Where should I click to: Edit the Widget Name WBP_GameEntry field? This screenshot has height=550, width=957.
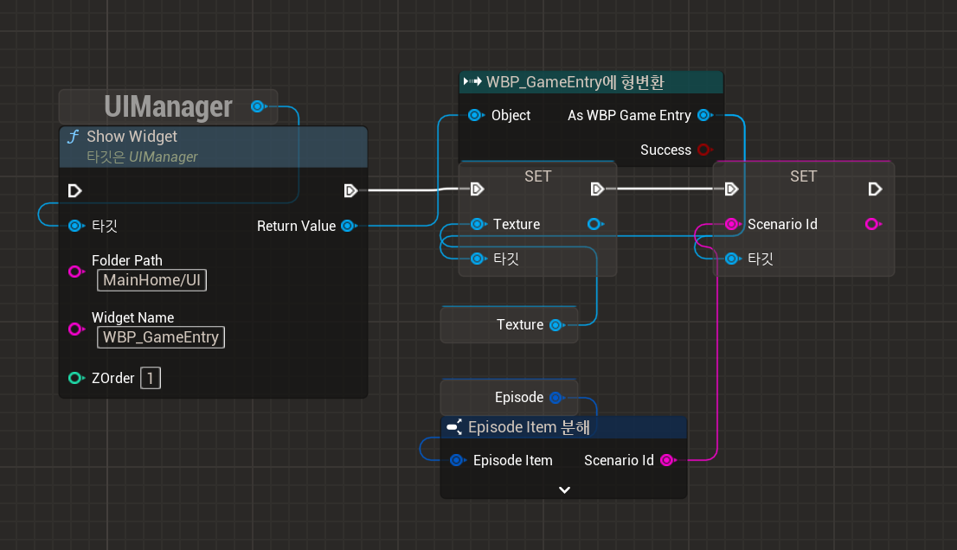click(160, 337)
